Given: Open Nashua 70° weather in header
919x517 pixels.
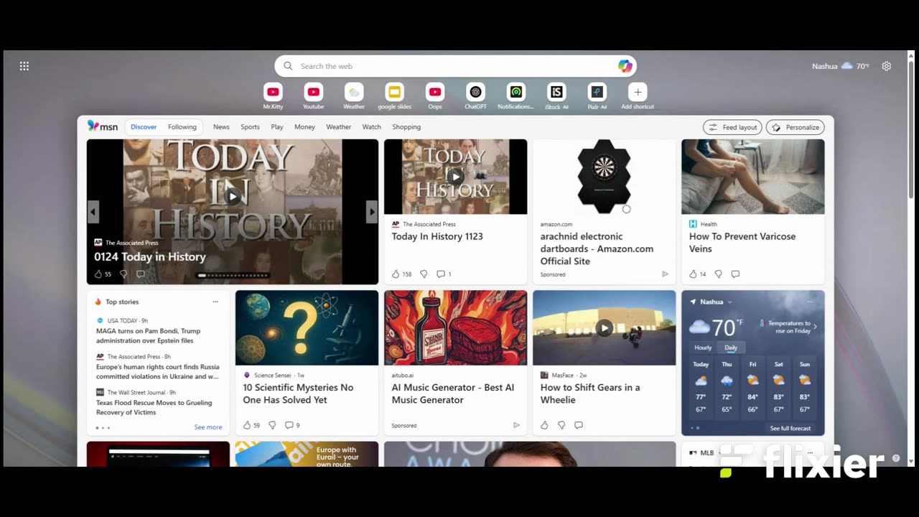Looking at the screenshot, I should point(840,66).
